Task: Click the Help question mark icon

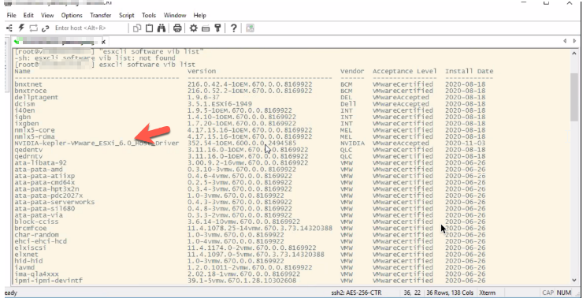Action: point(233,28)
